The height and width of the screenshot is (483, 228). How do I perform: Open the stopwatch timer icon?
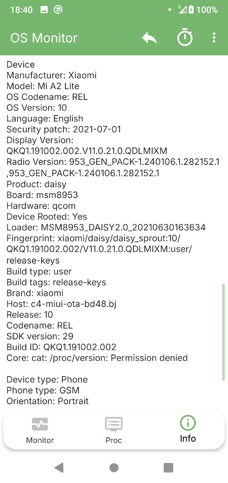[x=185, y=38]
